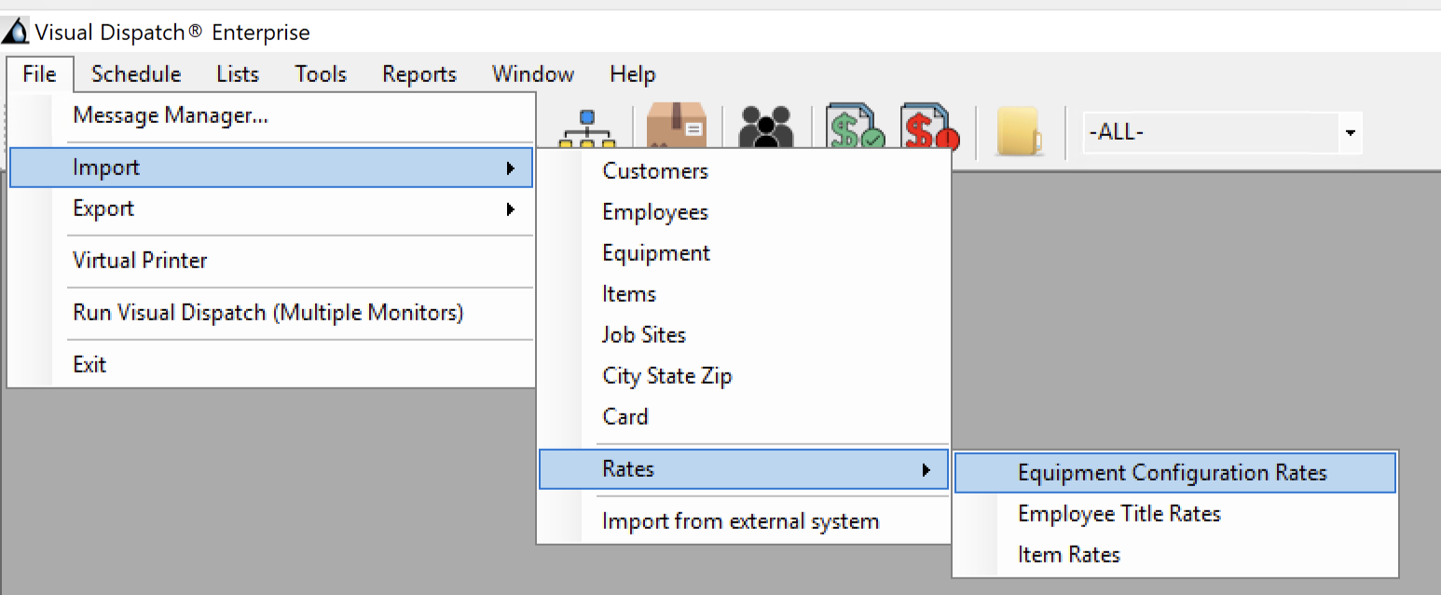Select Virtual Printer in the File menu
Viewport: 1441px width, 595px height.
(x=271, y=261)
